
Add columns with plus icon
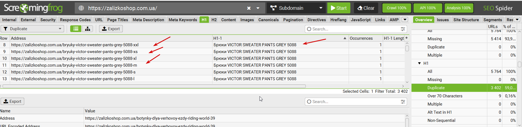pos(407,38)
